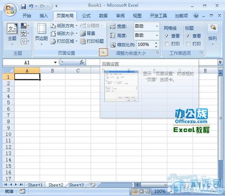Select row 12 header
The image size is (225, 196).
pyautogui.click(x=8, y=147)
